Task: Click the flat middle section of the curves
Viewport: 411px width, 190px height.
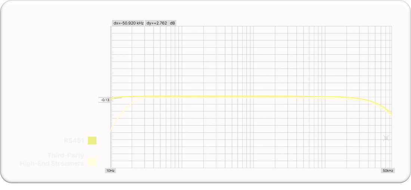Action: [x=243, y=97]
